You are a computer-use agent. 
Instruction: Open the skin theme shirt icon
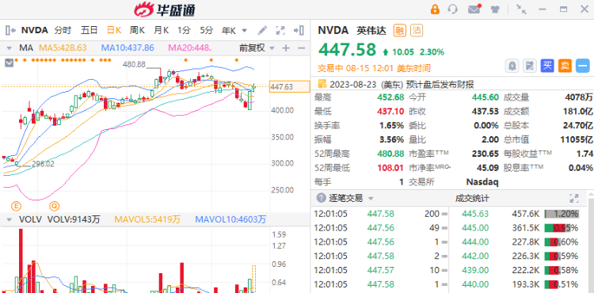click(x=495, y=10)
